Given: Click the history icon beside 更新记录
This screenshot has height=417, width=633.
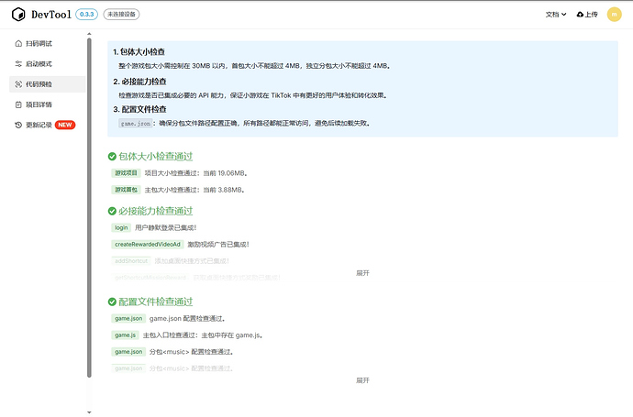Looking at the screenshot, I should click(x=18, y=125).
